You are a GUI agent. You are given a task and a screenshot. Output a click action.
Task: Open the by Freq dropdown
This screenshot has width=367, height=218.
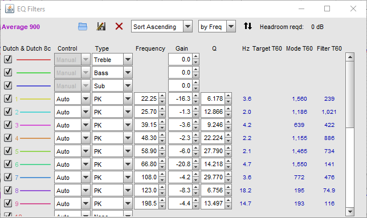point(231,26)
